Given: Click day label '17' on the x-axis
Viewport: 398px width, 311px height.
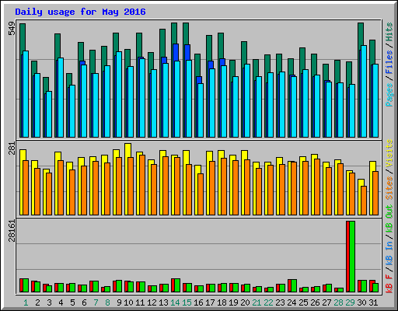Looking at the screenshot, I should [x=210, y=302].
